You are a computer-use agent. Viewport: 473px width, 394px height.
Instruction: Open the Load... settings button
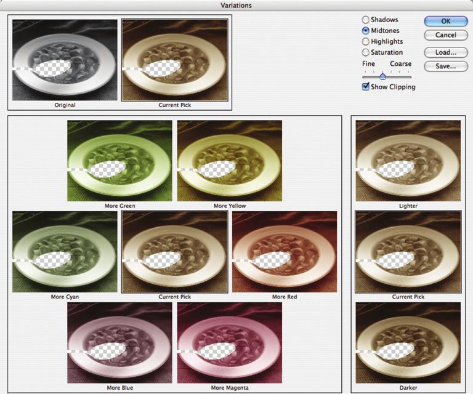pos(446,52)
